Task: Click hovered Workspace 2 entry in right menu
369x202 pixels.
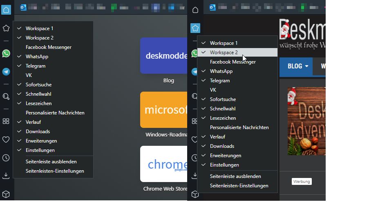Action: pyautogui.click(x=237, y=53)
